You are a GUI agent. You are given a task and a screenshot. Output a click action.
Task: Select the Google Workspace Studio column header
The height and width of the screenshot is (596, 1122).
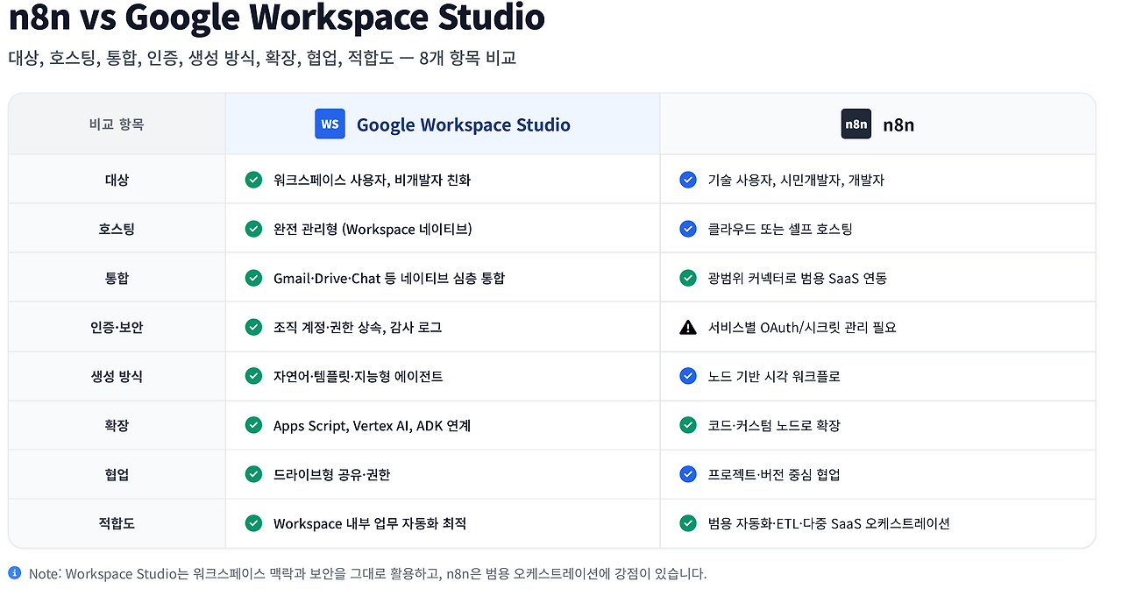pos(443,124)
